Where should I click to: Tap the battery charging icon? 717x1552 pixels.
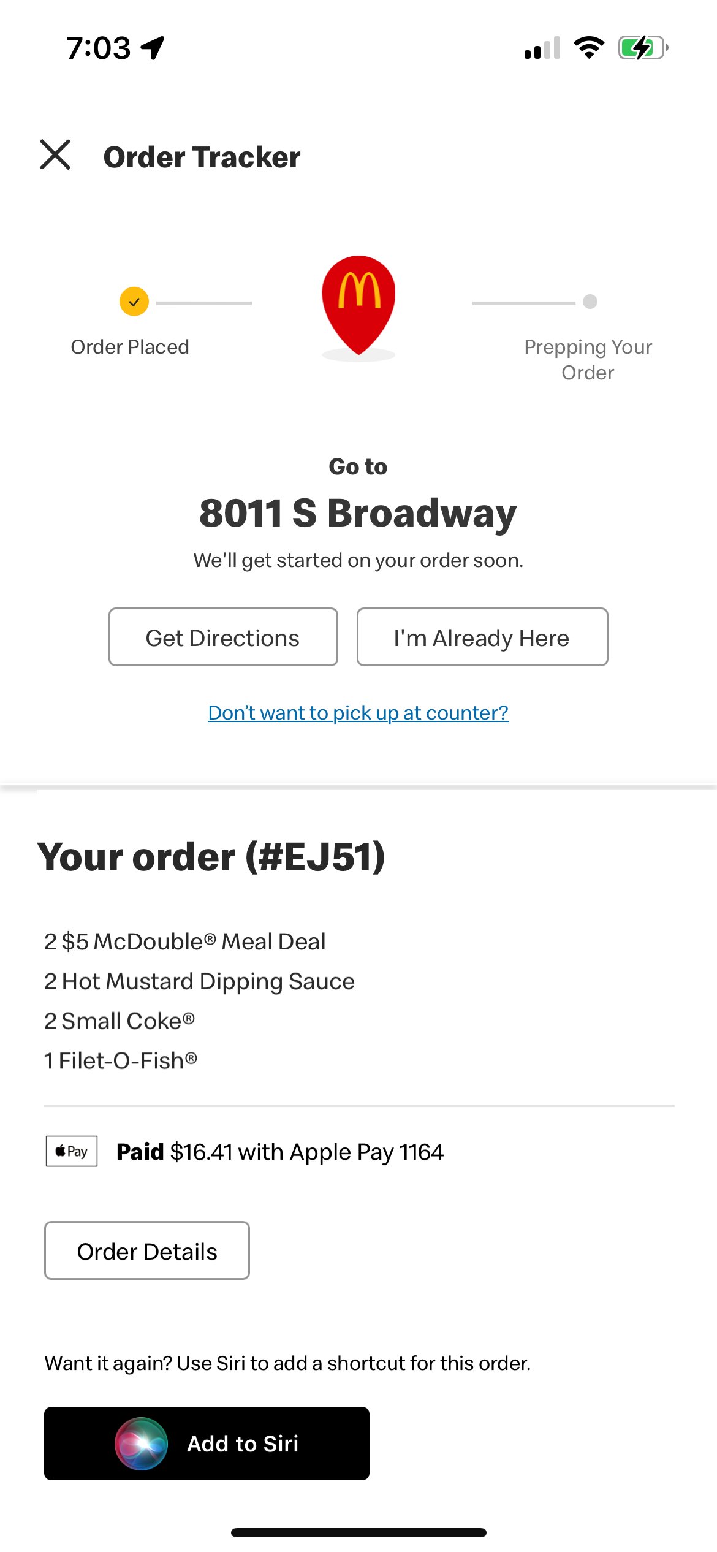click(x=643, y=48)
